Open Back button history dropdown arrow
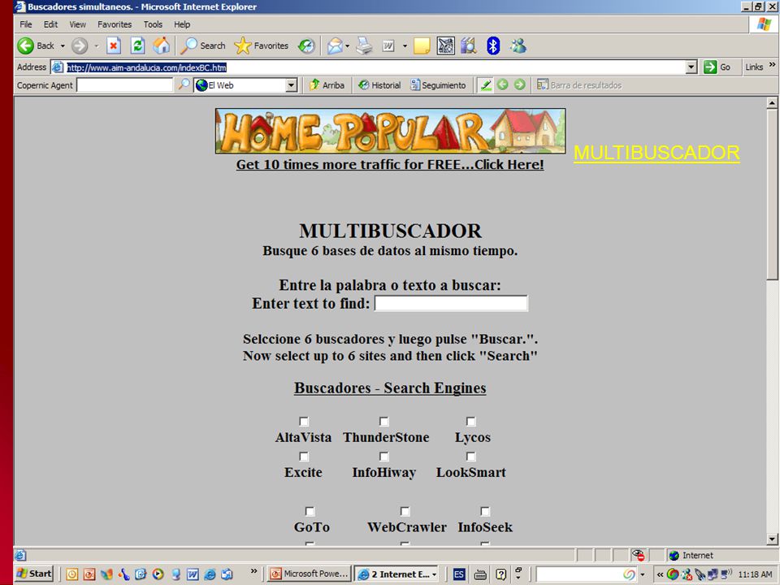 (63, 45)
